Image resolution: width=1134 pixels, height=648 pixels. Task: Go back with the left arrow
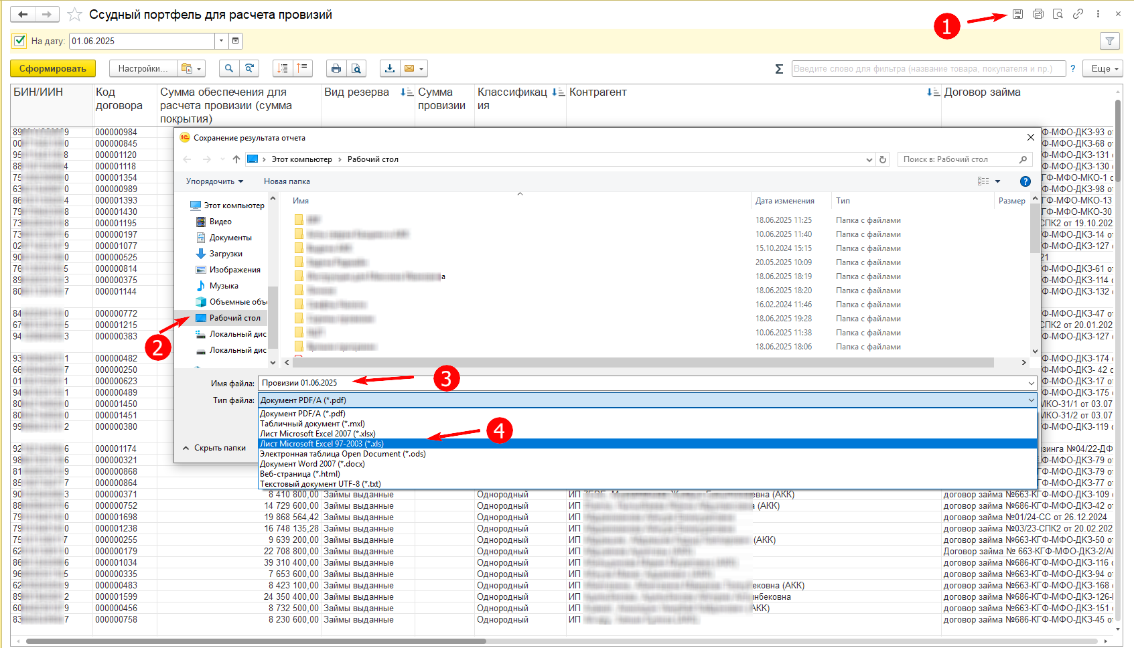coord(23,14)
